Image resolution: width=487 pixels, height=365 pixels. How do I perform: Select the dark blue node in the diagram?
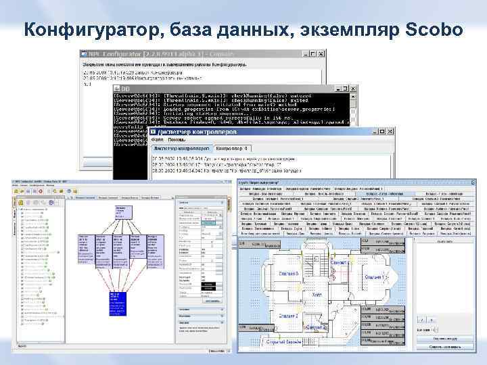click(x=118, y=303)
